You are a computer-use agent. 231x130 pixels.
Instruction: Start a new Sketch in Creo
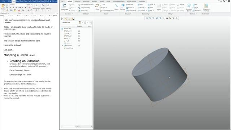click(116, 7)
